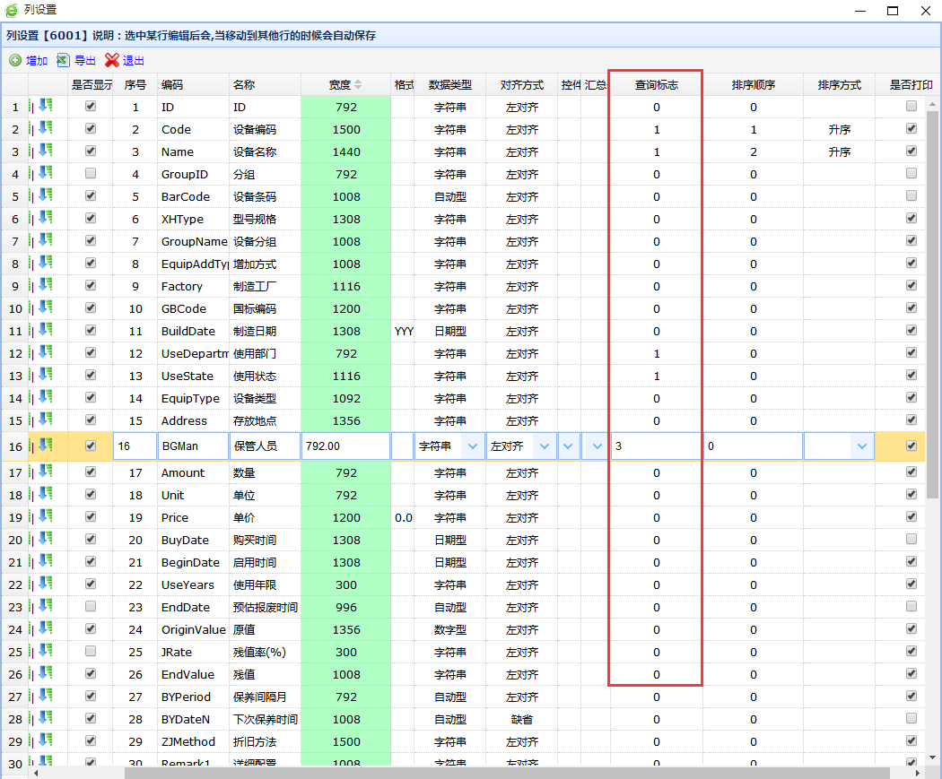Click the vertical scrollbar on the right
942x779 pixels.
coord(933,359)
